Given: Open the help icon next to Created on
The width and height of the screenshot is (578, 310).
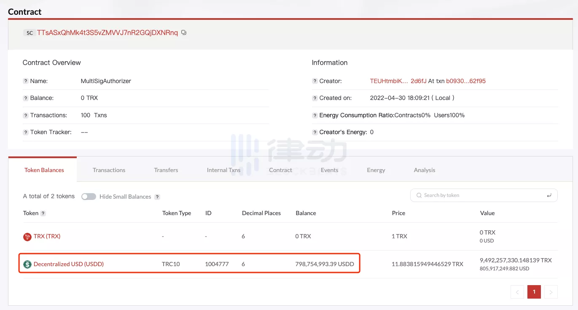Looking at the screenshot, I should tap(315, 98).
